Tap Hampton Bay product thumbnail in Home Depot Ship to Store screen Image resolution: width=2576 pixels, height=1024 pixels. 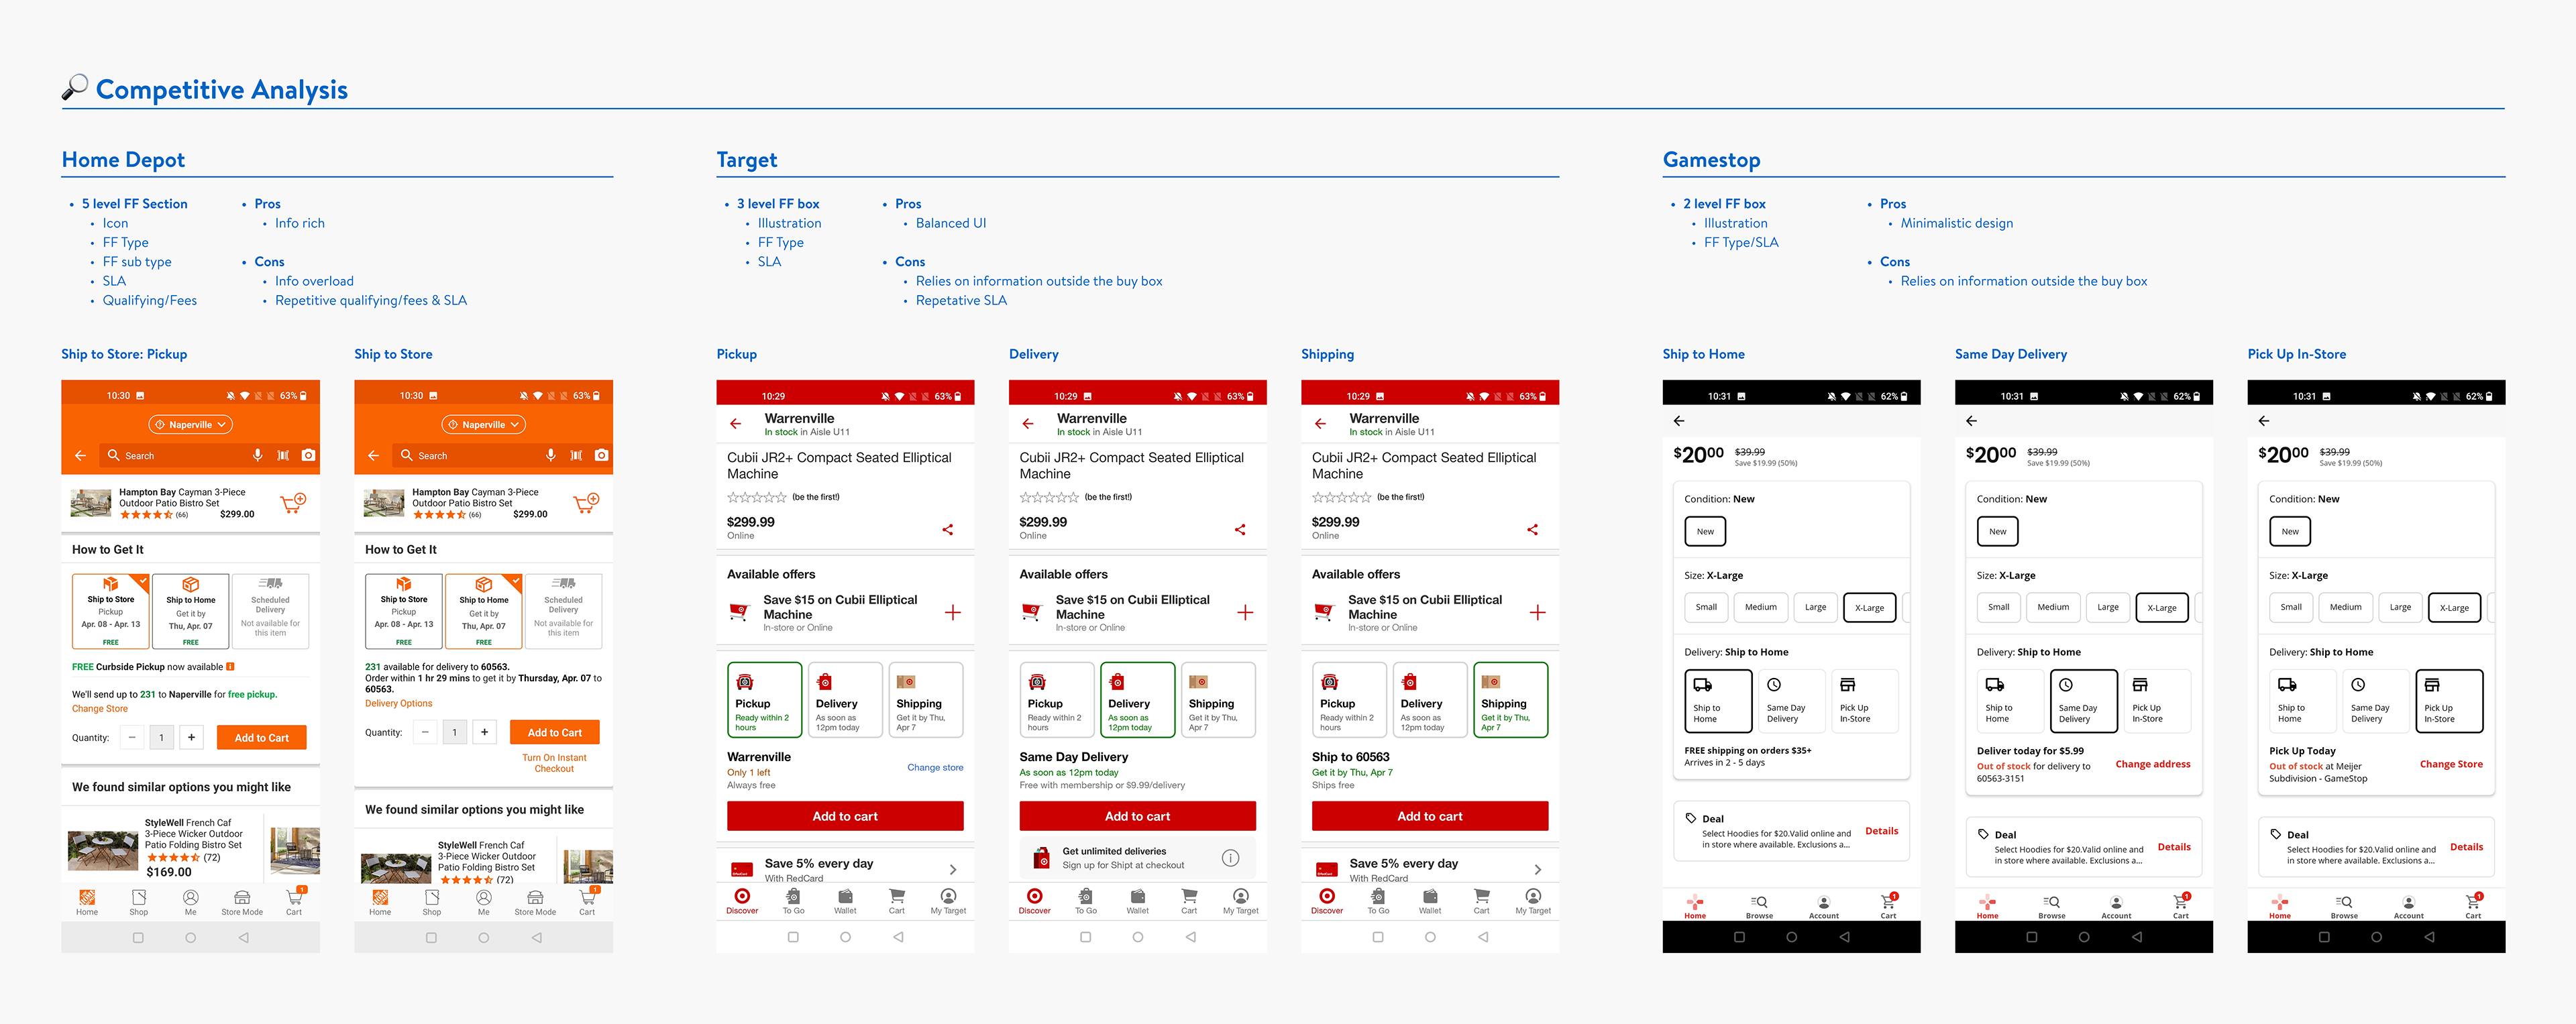(384, 503)
